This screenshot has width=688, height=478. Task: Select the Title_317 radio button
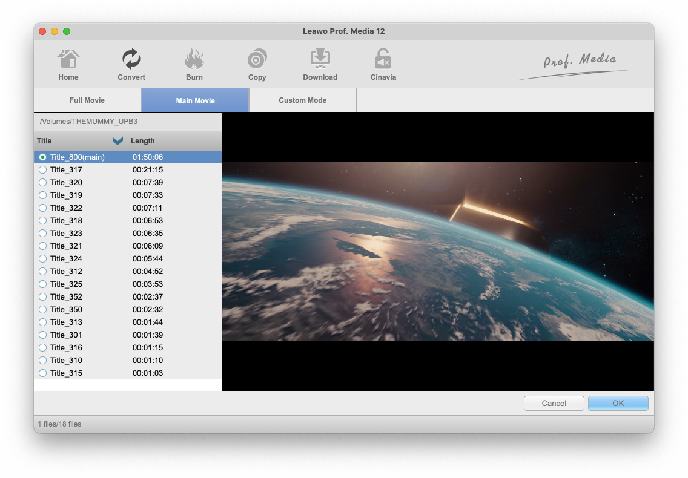[42, 170]
